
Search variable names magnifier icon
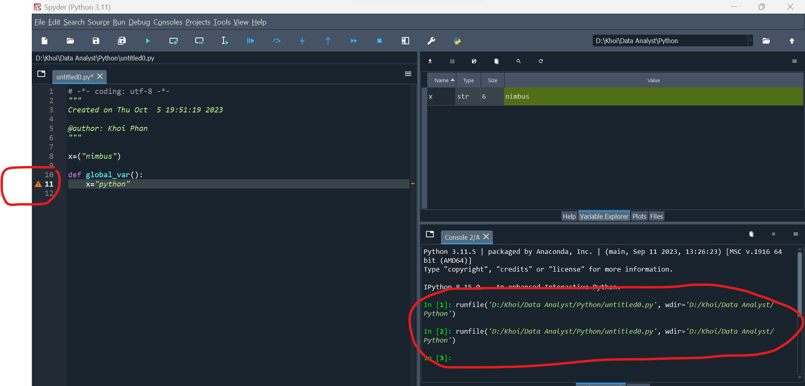coord(519,61)
